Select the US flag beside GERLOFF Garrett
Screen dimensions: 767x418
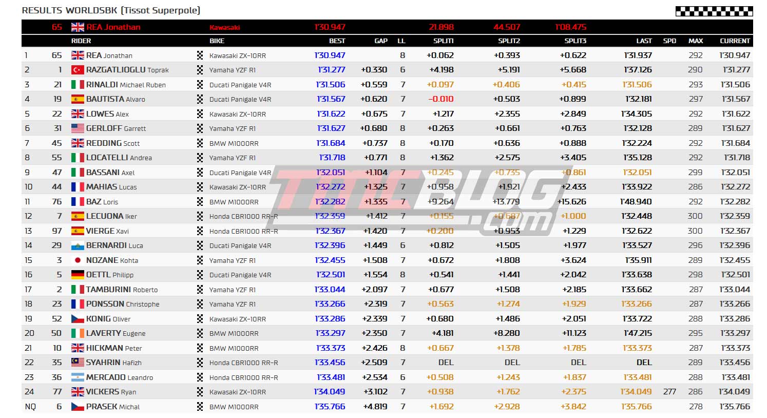coord(78,128)
